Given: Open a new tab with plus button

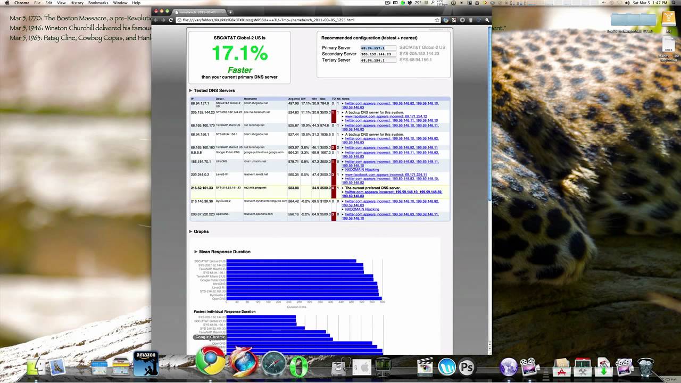Looking at the screenshot, I should (230, 11).
